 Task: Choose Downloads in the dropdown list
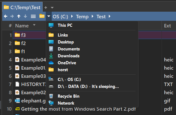coord(92,56)
